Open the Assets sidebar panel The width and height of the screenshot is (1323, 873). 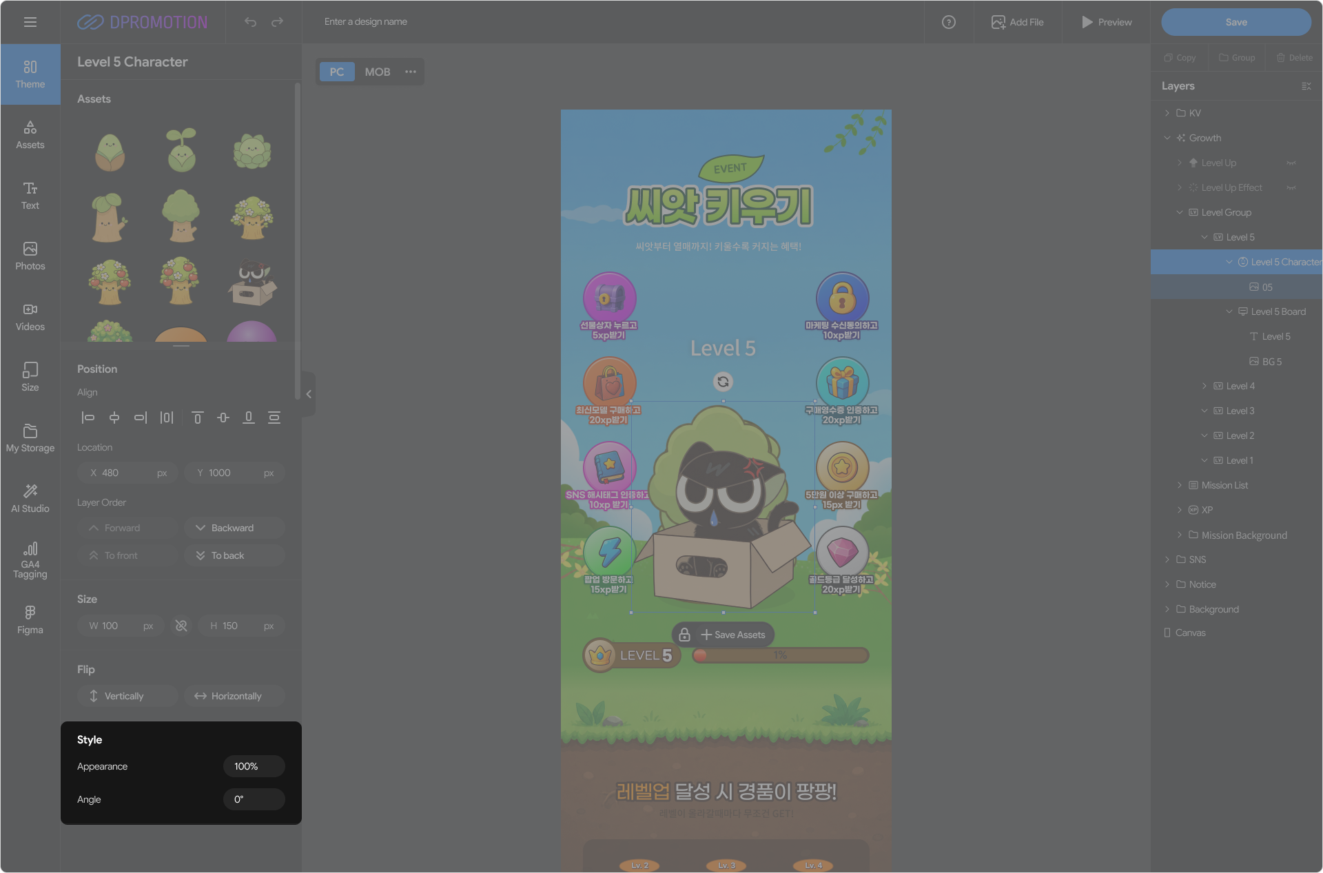point(30,135)
